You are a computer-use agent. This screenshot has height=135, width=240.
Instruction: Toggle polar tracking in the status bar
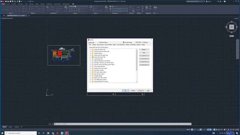tap(201, 130)
